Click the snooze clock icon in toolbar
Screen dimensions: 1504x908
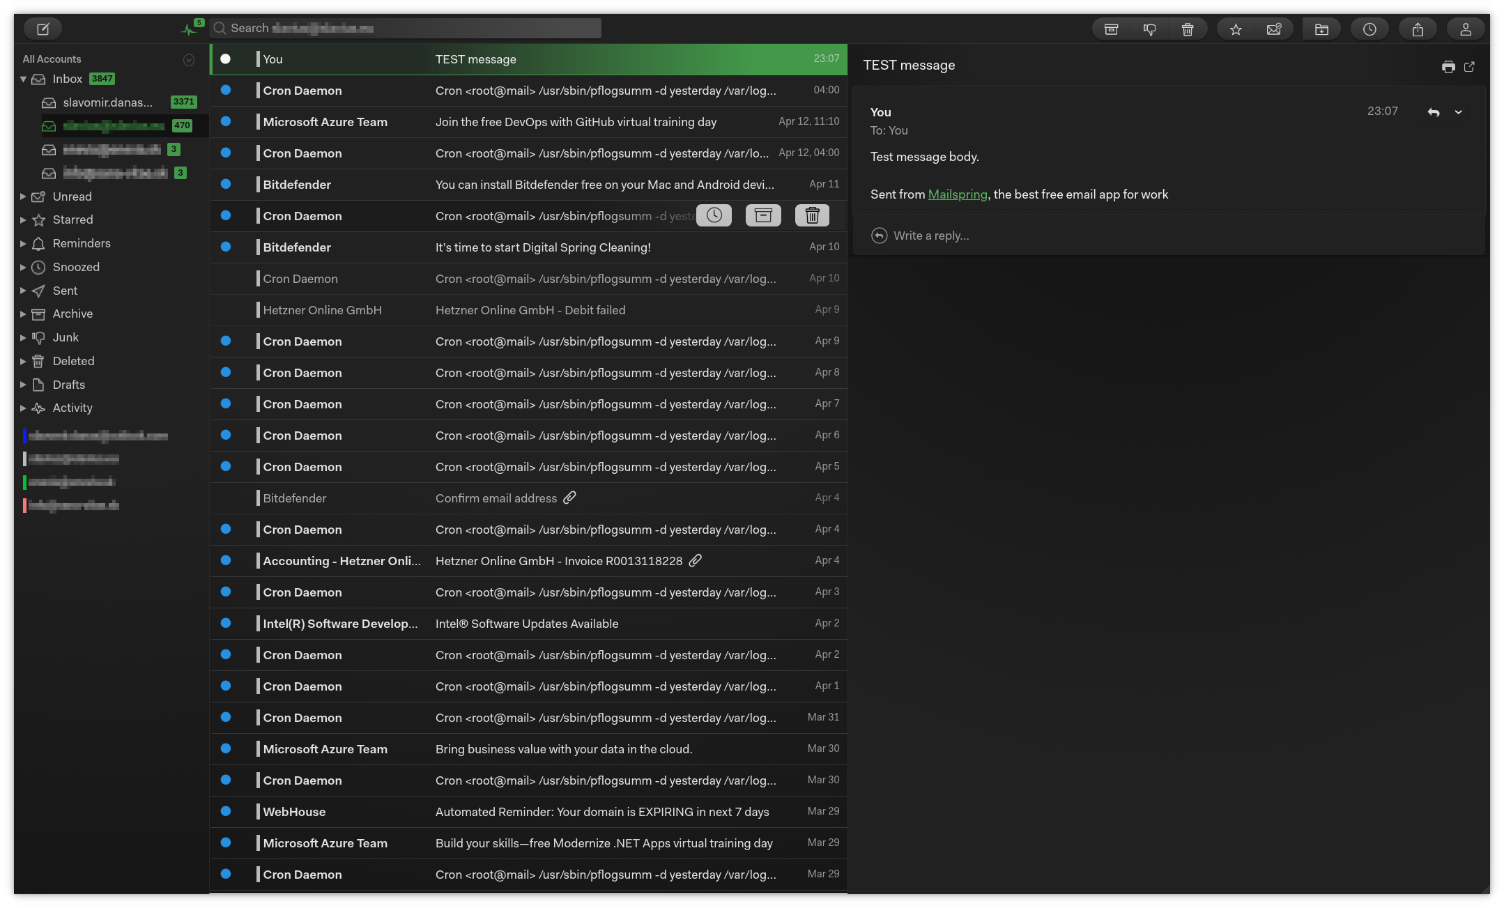[1369, 29]
